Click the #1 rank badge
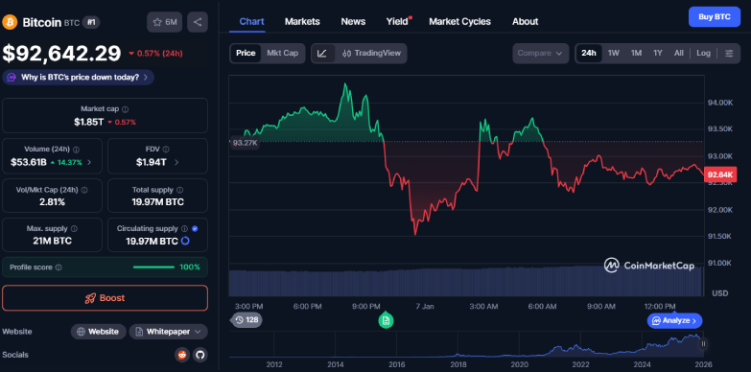The height and width of the screenshot is (372, 751). coord(91,22)
